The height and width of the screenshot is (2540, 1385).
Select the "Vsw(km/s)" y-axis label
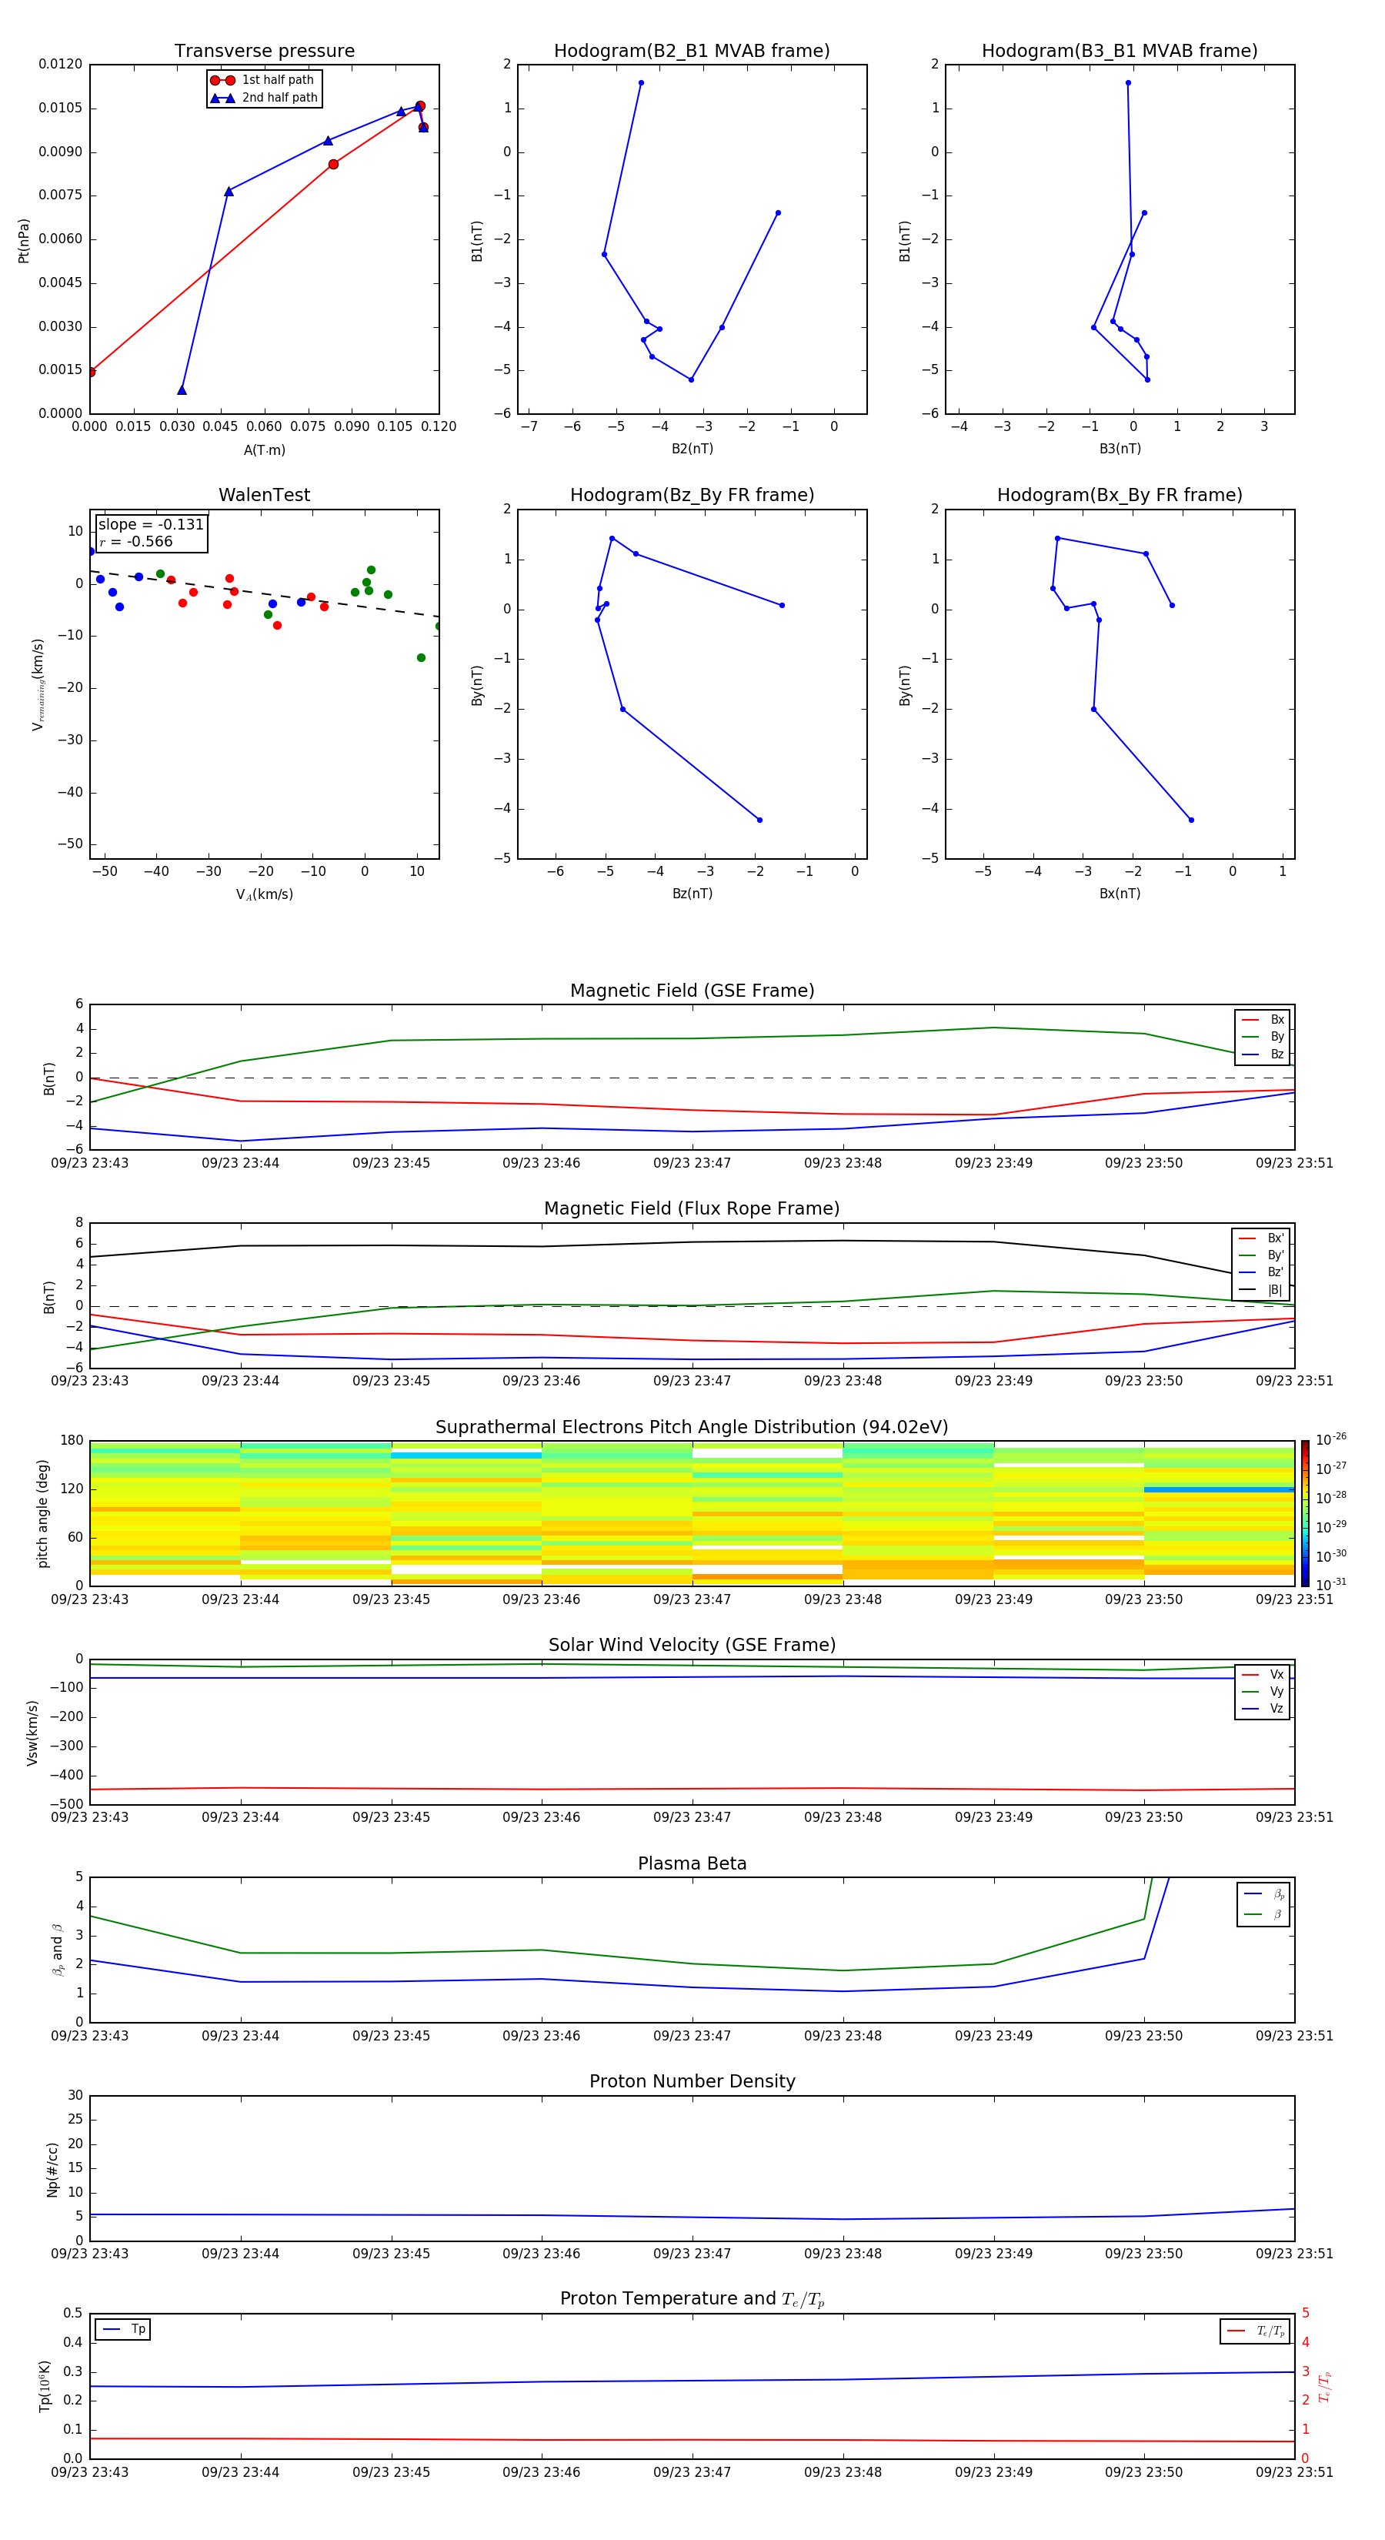coord(32,1733)
